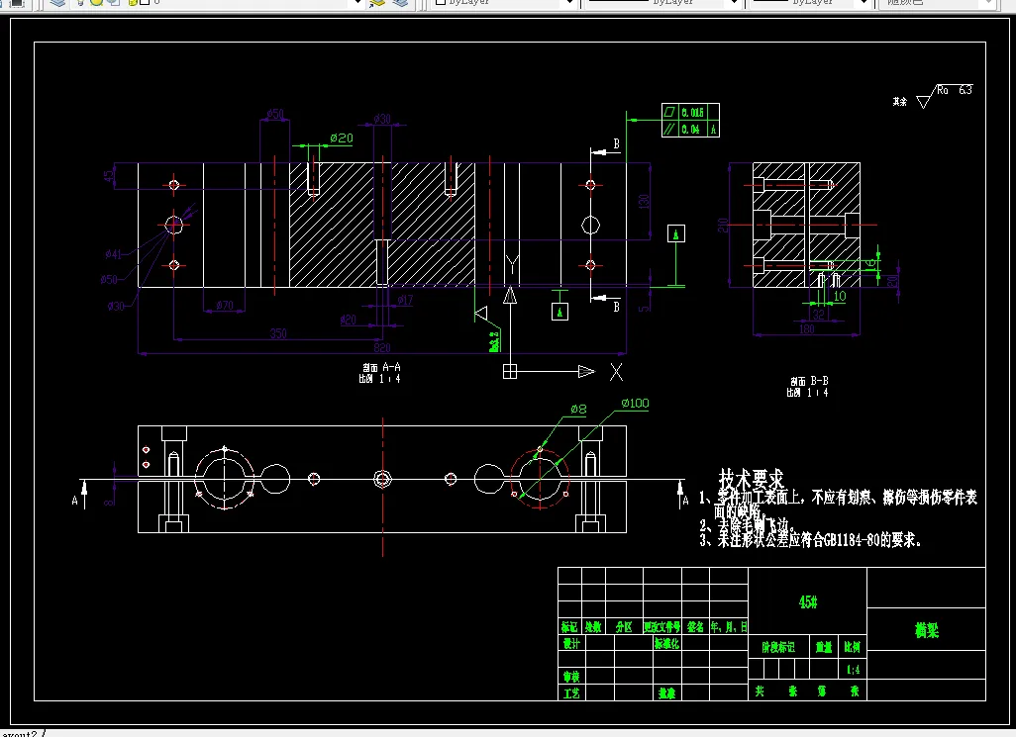The height and width of the screenshot is (737, 1016).
Task: Select the 0.04 parallelism tolerance value
Action: coord(691,129)
